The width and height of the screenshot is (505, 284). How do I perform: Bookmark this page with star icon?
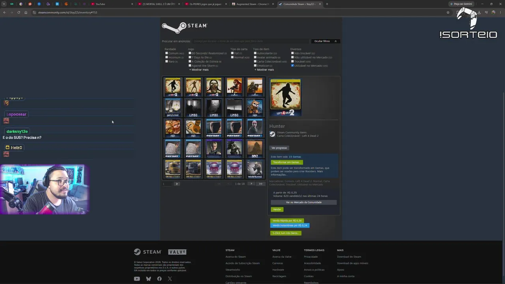(448, 12)
